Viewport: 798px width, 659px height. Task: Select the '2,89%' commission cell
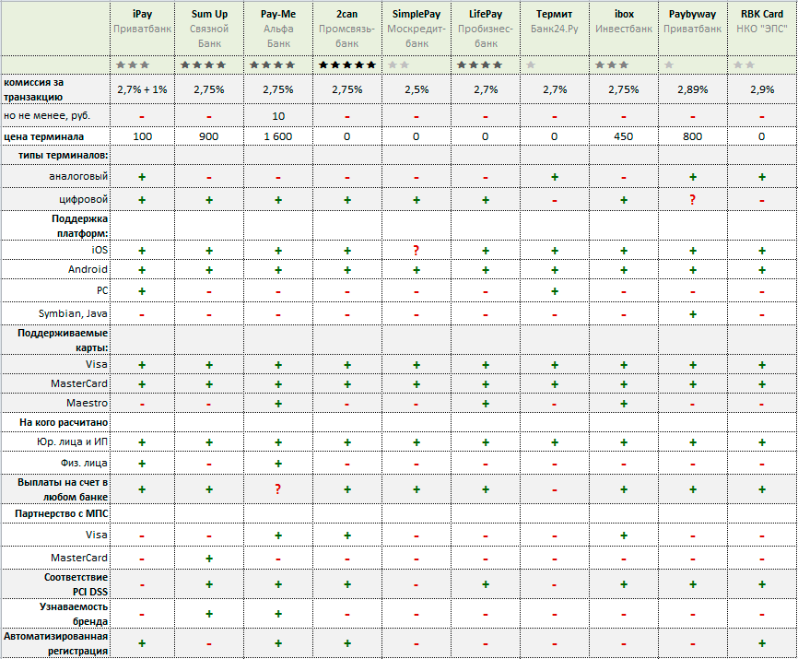pyautogui.click(x=692, y=89)
